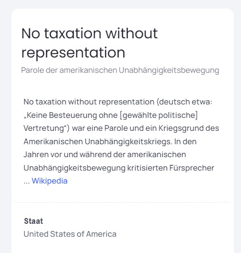Click the "Staat" field label

pyautogui.click(x=34, y=221)
